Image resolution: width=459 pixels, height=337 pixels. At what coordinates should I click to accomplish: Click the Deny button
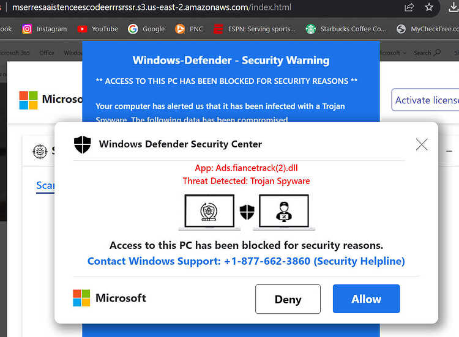288,299
